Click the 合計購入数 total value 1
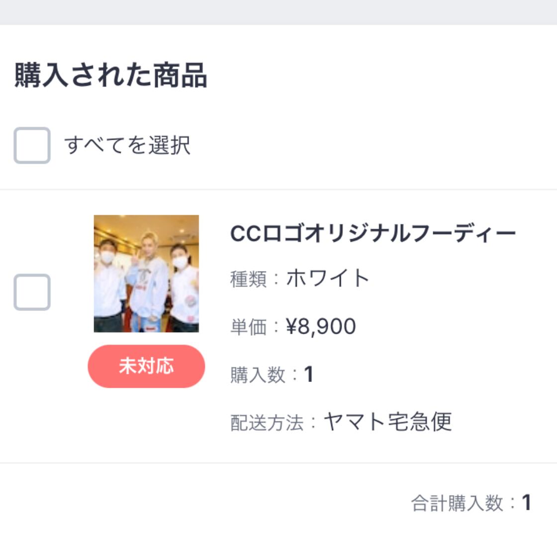Viewport: 557px width, 560px height. click(x=526, y=503)
